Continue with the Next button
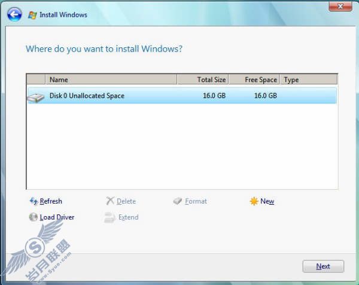 (323, 266)
